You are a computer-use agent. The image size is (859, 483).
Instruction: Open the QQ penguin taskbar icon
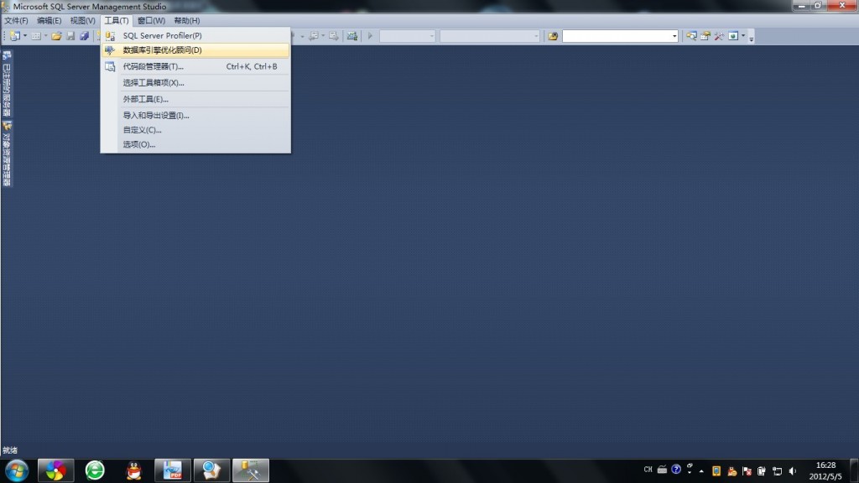tap(133, 470)
